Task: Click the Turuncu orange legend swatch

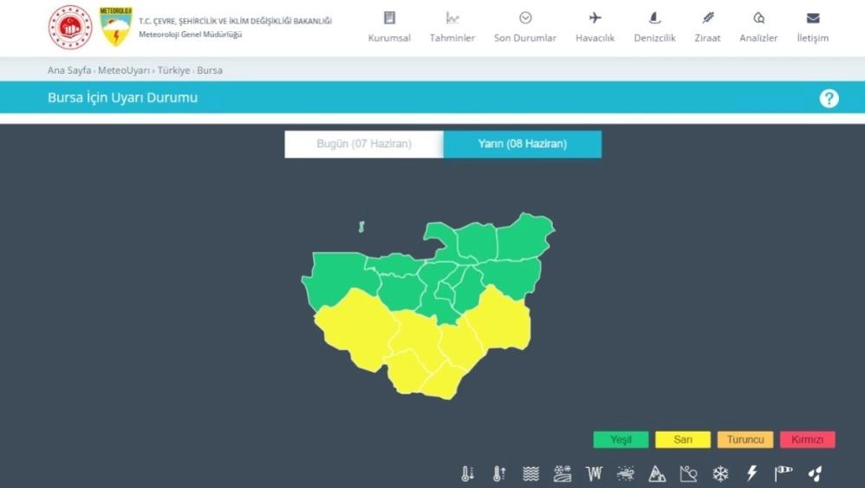Action: 745,439
